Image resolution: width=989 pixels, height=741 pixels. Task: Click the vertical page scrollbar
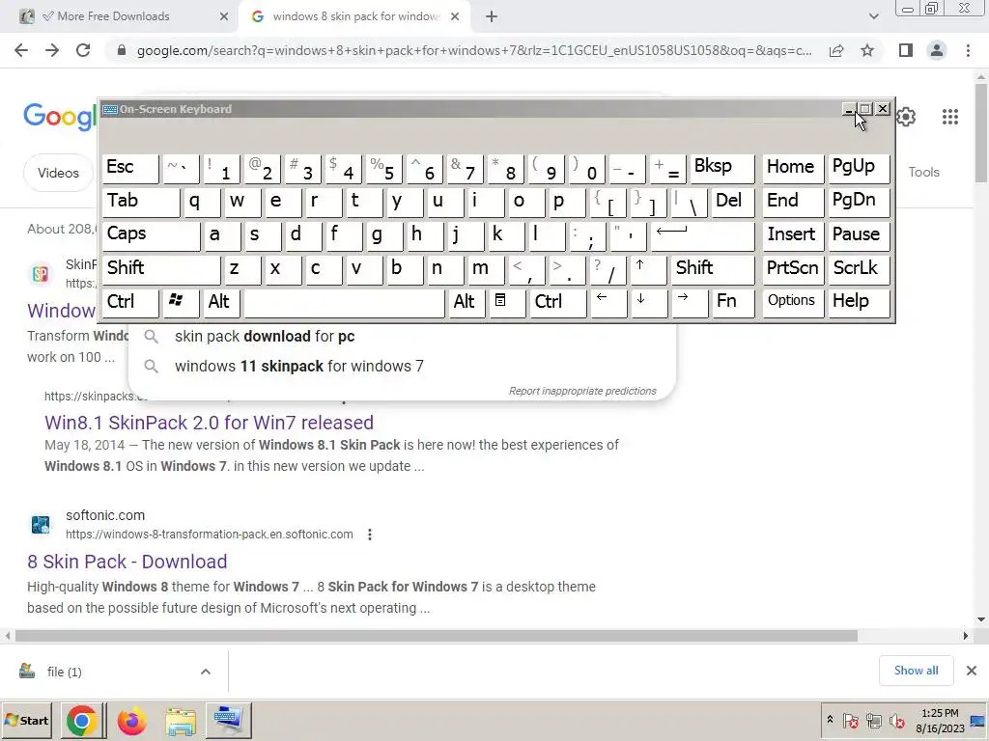coord(981,131)
